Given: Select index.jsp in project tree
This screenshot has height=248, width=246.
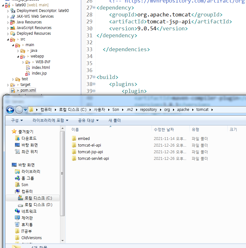Looking at the screenshot, I should (x=39, y=73).
